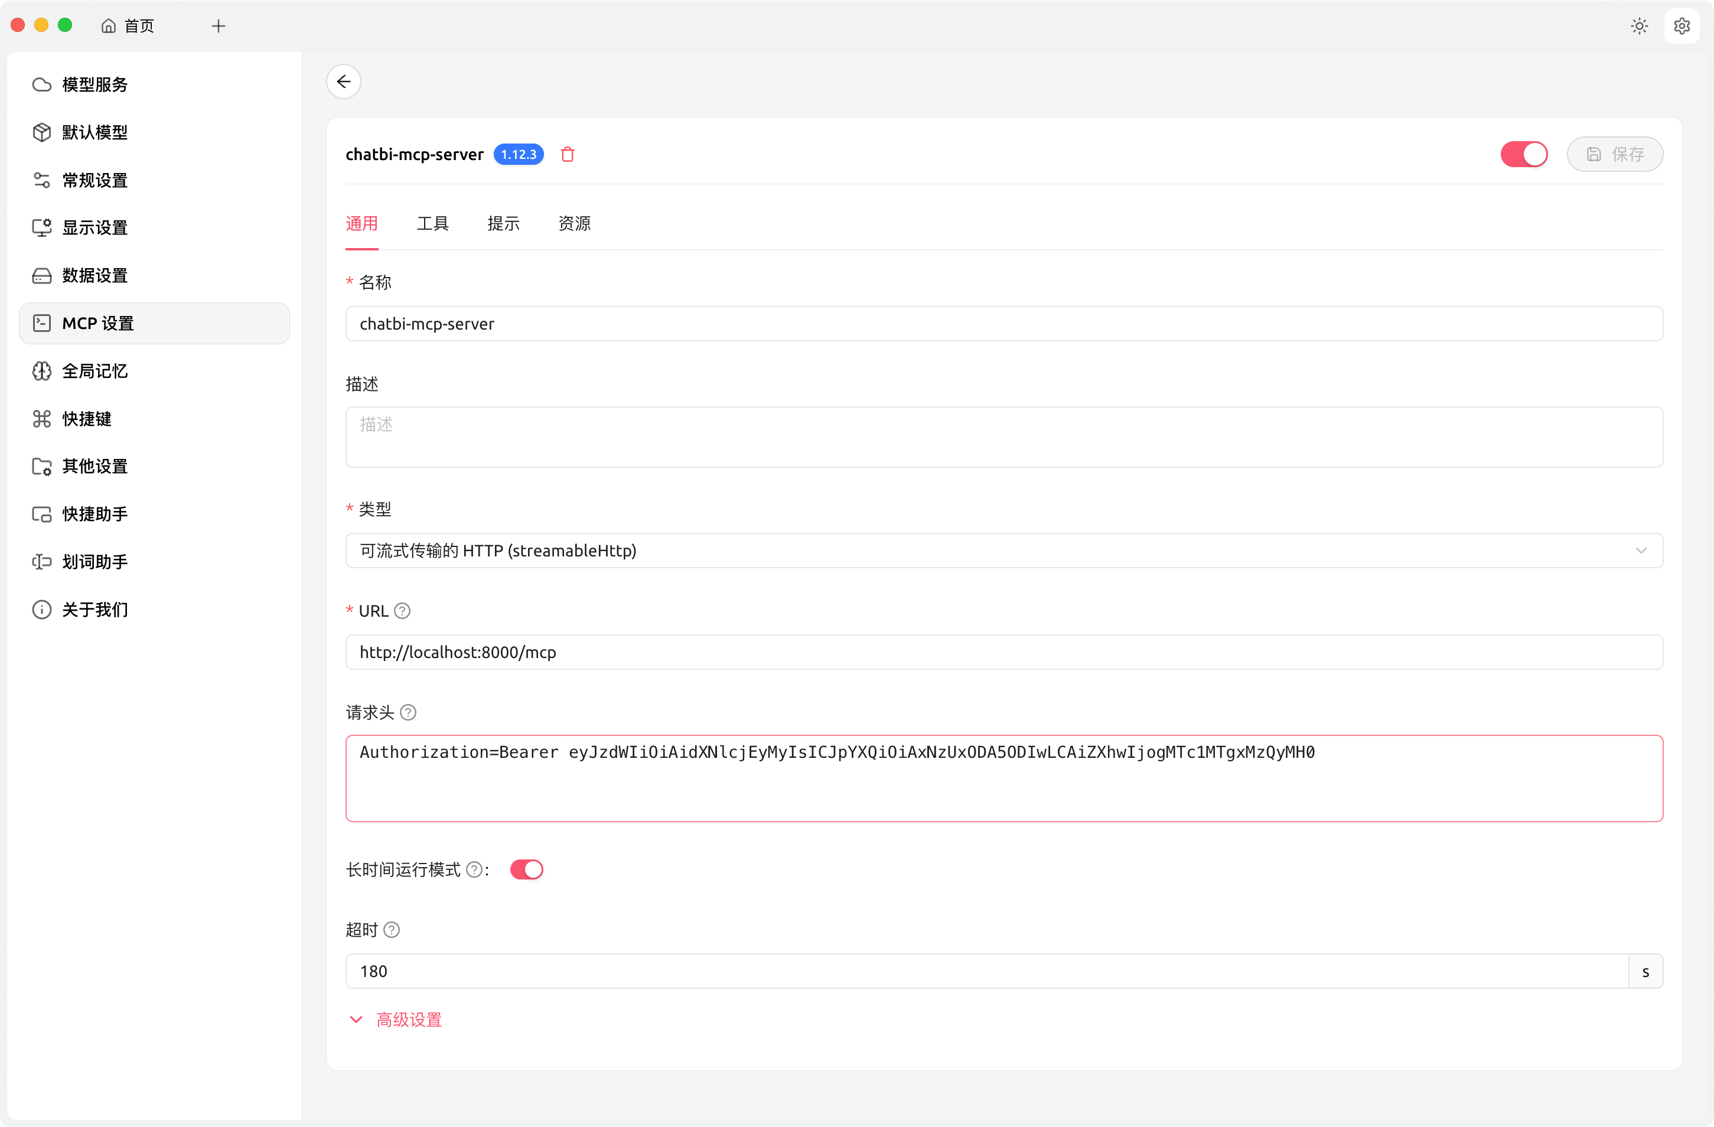The width and height of the screenshot is (1714, 1127).
Task: Switch theme with sun icon
Action: (x=1639, y=26)
